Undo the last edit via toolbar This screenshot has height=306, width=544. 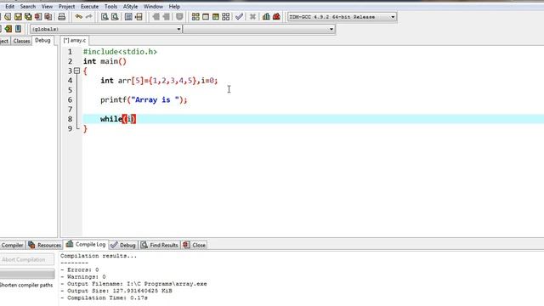(79, 17)
